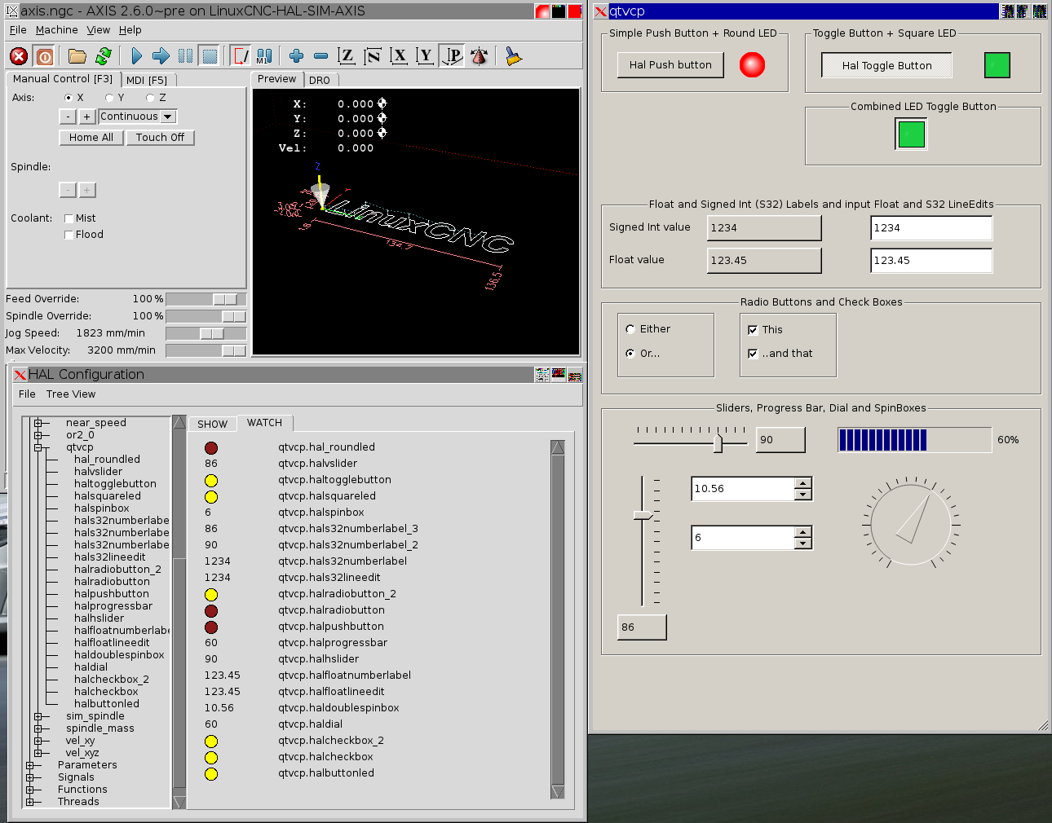Clear live plot with broom icon
1052x823 pixels.
pyautogui.click(x=513, y=56)
